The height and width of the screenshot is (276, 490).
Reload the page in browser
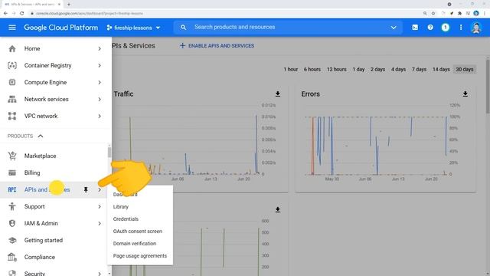22,14
